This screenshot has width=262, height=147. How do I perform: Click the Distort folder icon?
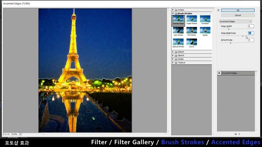pos(176,52)
